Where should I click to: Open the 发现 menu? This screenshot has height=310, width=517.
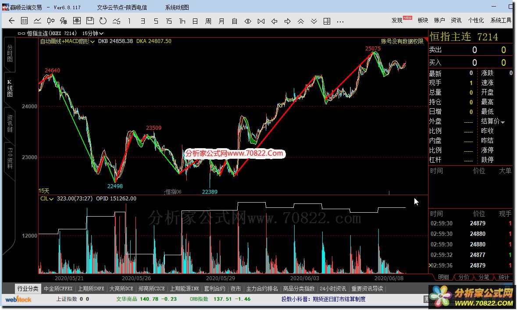coord(397,21)
